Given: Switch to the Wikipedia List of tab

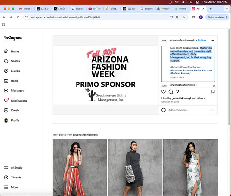Looking at the screenshot, I should tap(77, 9).
